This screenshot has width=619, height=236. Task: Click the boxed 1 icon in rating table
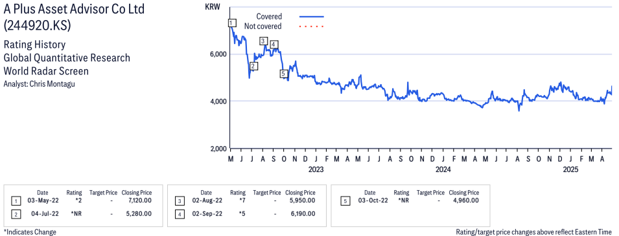pyautogui.click(x=16, y=201)
